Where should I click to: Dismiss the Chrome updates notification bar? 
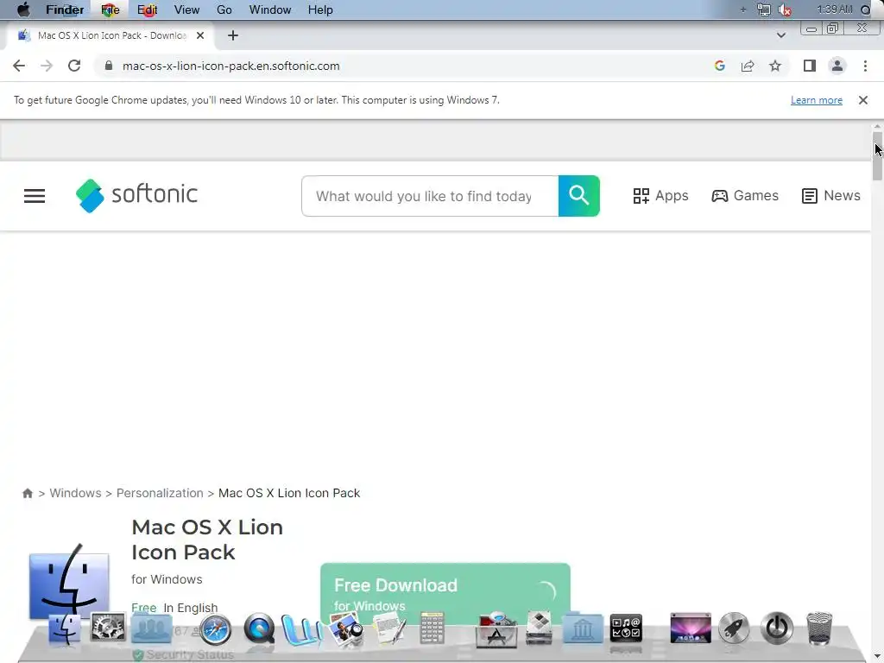click(863, 100)
